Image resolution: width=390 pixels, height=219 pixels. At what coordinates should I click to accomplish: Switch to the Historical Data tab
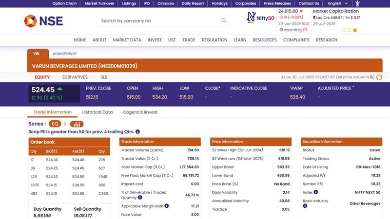(x=97, y=112)
